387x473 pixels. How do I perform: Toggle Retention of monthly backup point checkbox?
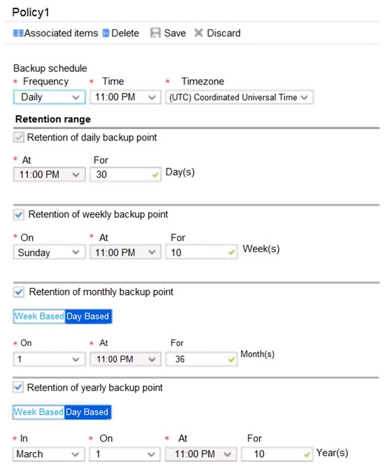[x=19, y=292]
